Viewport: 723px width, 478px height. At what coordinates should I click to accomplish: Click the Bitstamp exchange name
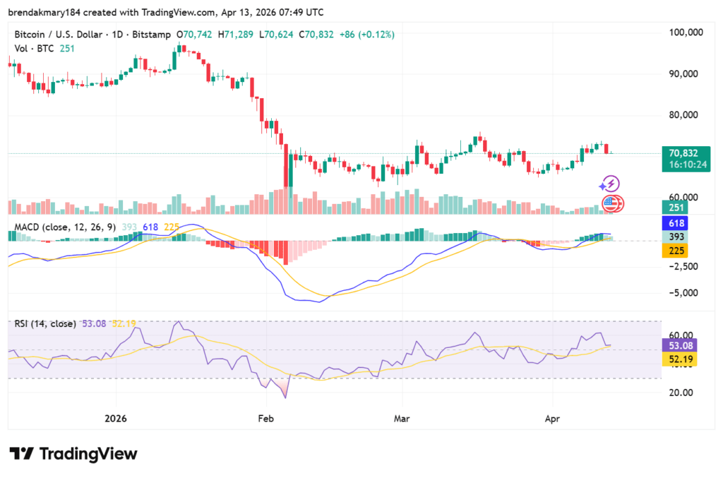point(151,34)
